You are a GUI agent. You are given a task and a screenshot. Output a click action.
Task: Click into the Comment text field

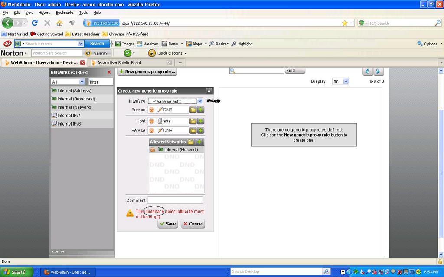point(175,200)
